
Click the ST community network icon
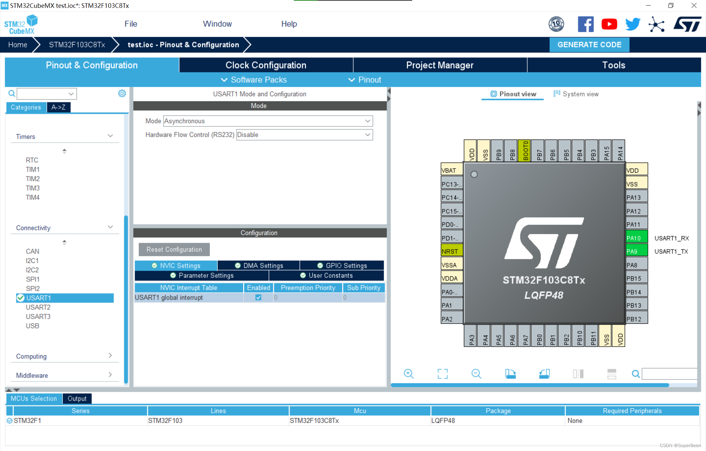coord(656,24)
